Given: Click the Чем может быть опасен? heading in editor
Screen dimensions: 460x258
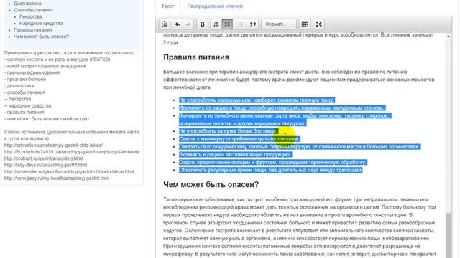Looking at the screenshot, I should coord(211,185).
